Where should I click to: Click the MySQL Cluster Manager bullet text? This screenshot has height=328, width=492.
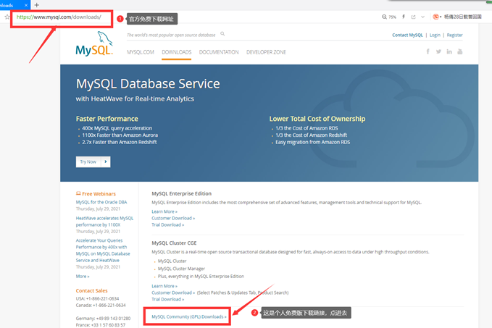tap(181, 269)
